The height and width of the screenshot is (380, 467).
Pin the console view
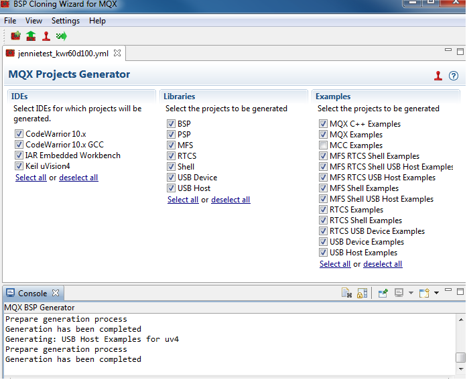click(x=383, y=293)
